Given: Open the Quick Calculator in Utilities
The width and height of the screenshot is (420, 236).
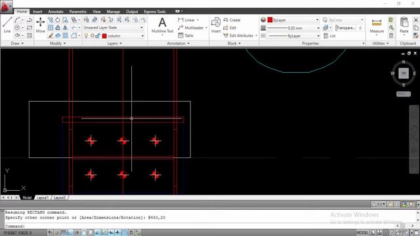Looking at the screenshot, I should coord(391,35).
